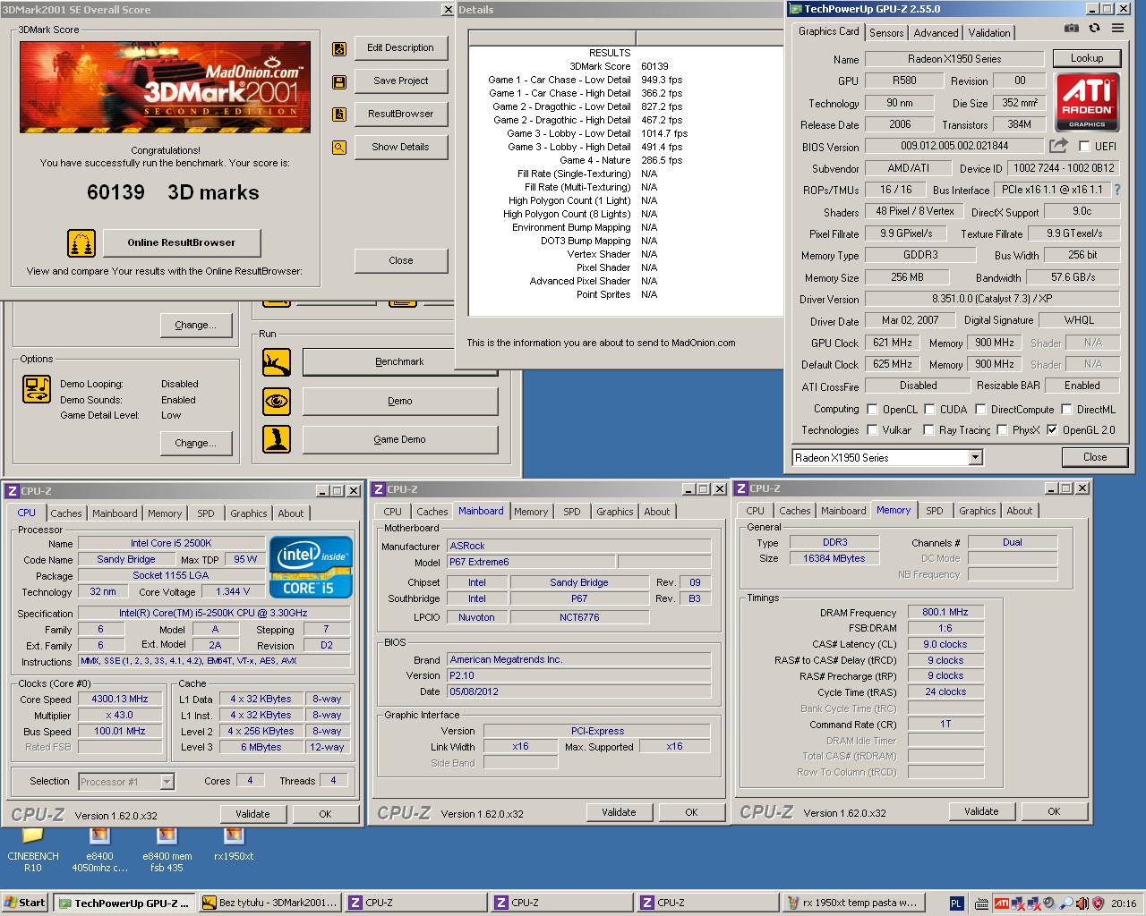This screenshot has width=1146, height=916.
Task: Toggle the PhysX checkbox
Action: 1002,429
